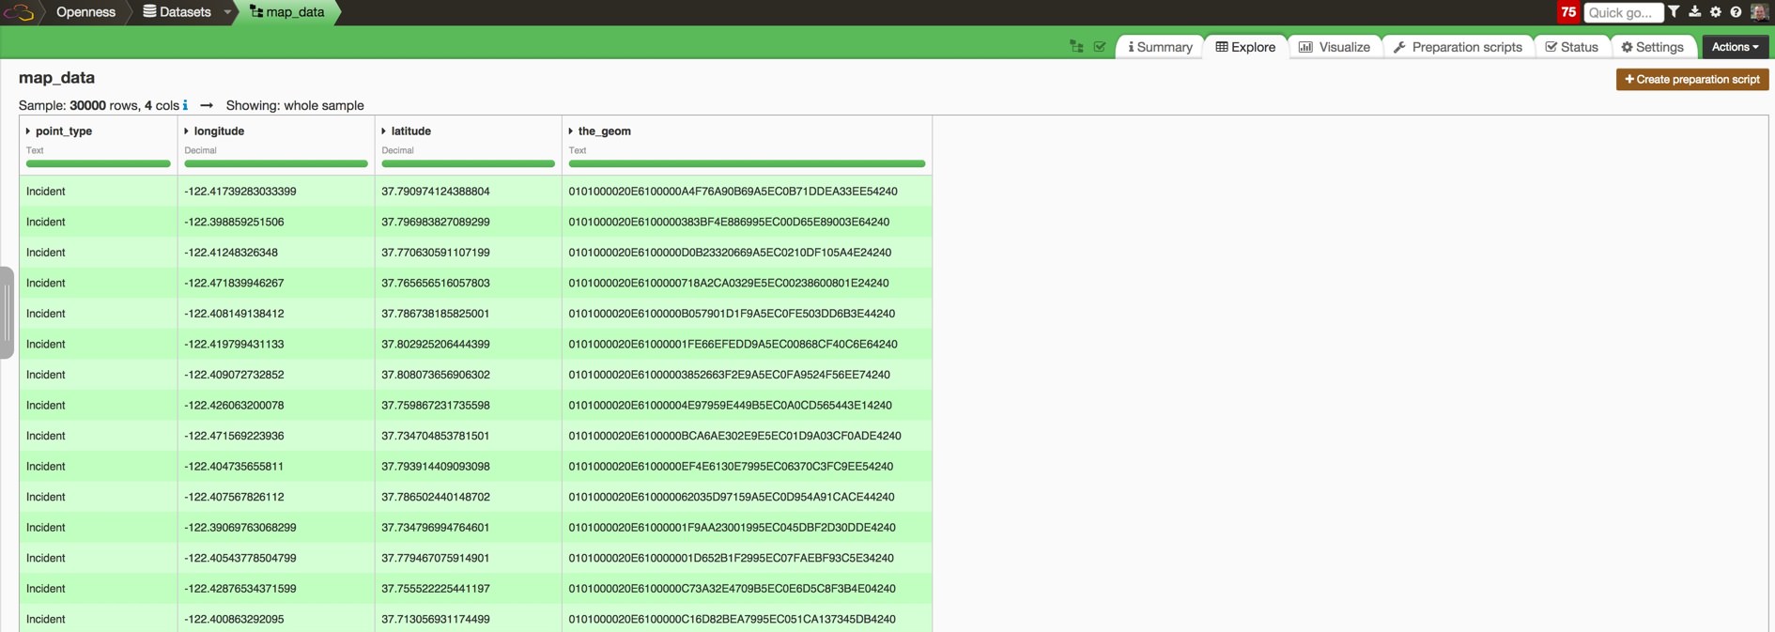Click the Decimal type label under latitude
The height and width of the screenshot is (632, 1775).
coord(398,150)
